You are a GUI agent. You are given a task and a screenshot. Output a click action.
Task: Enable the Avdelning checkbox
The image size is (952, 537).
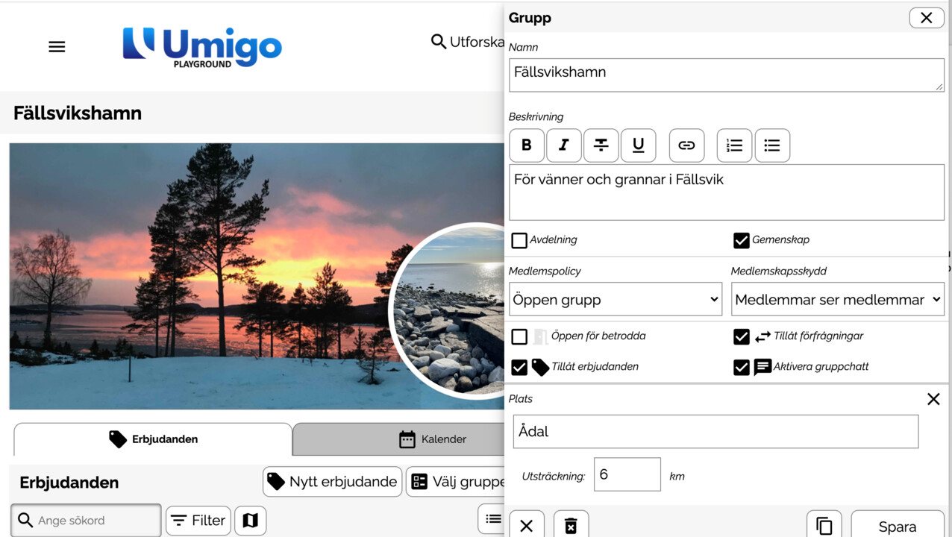coord(519,240)
